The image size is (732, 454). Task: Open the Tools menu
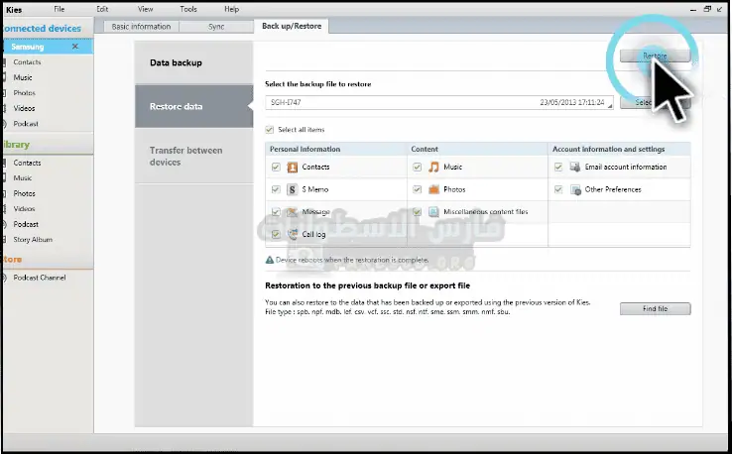(x=189, y=9)
